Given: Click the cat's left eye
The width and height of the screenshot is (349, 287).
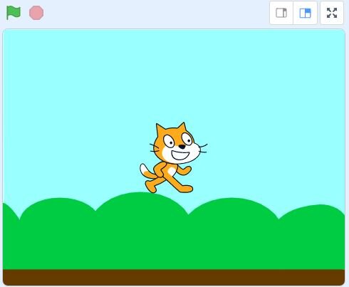Looking at the screenshot, I should (170, 142).
